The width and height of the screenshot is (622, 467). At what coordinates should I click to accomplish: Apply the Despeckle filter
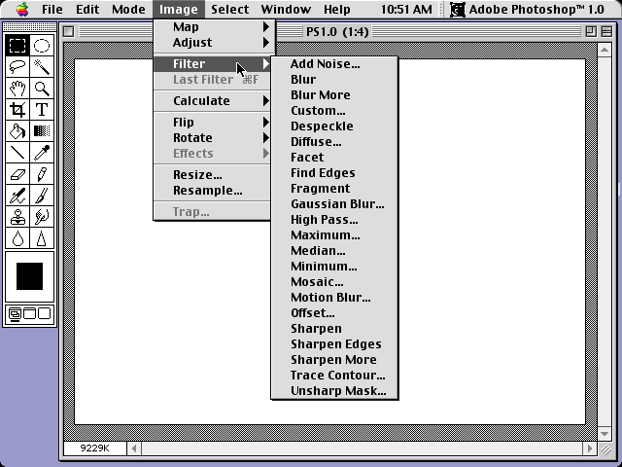(334, 126)
